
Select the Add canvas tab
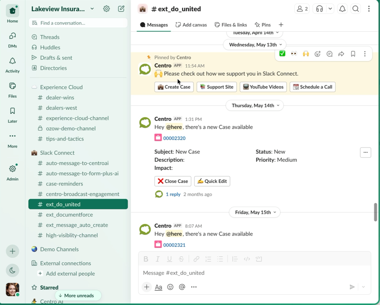(x=191, y=25)
